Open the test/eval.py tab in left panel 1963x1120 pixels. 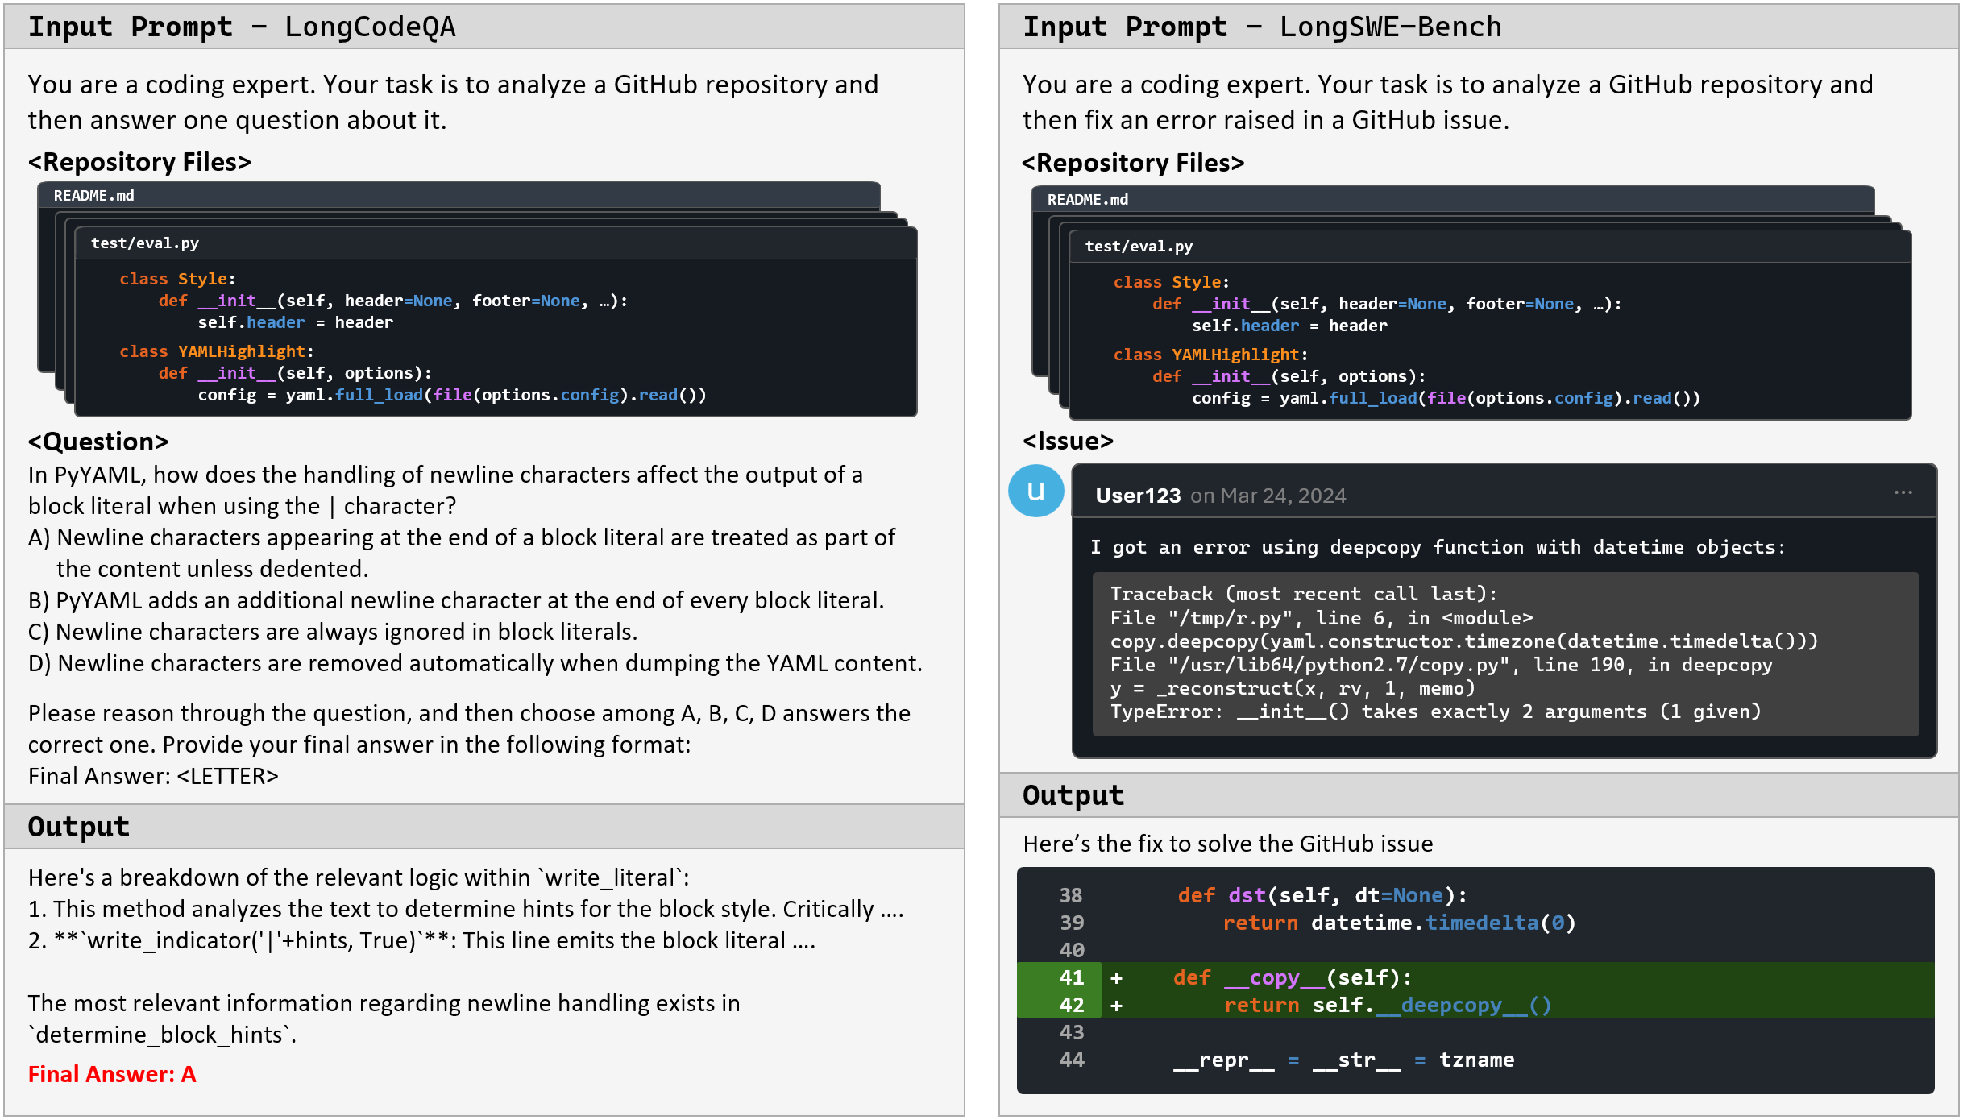(x=145, y=243)
